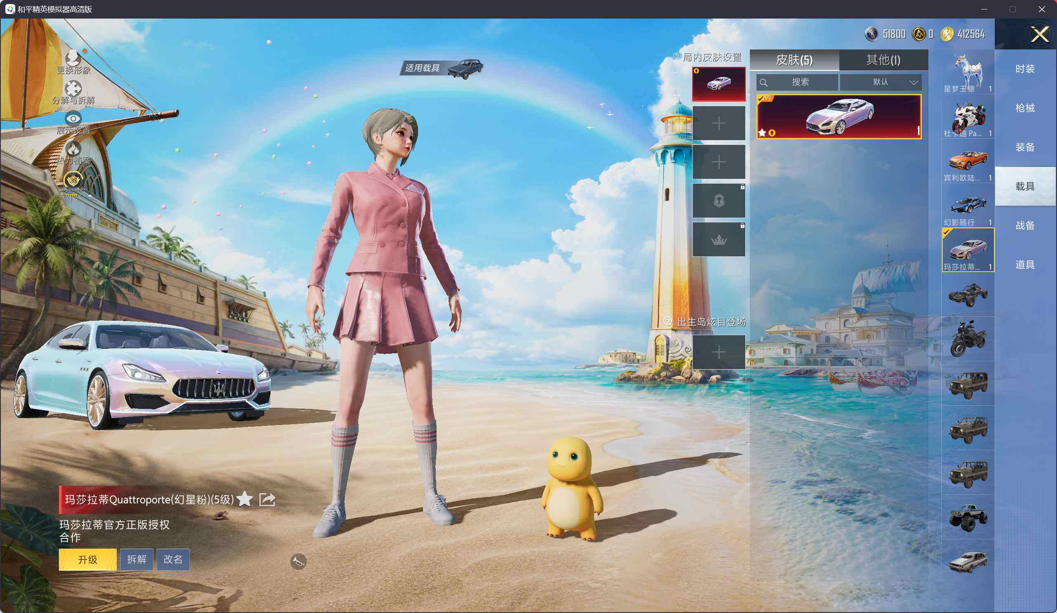Select the 玛莎拉蒂 vehicle in list
This screenshot has height=613, width=1057.
[x=968, y=250]
